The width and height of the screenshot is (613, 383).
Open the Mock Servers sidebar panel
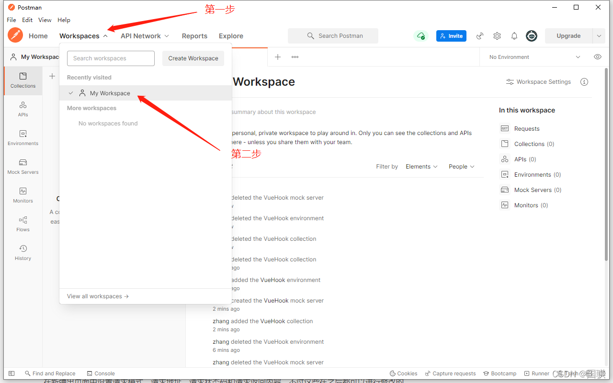click(23, 167)
